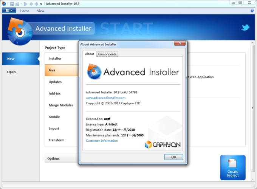The width and height of the screenshot is (257, 189).
Task: Click the Create Project button
Action: (x=233, y=167)
